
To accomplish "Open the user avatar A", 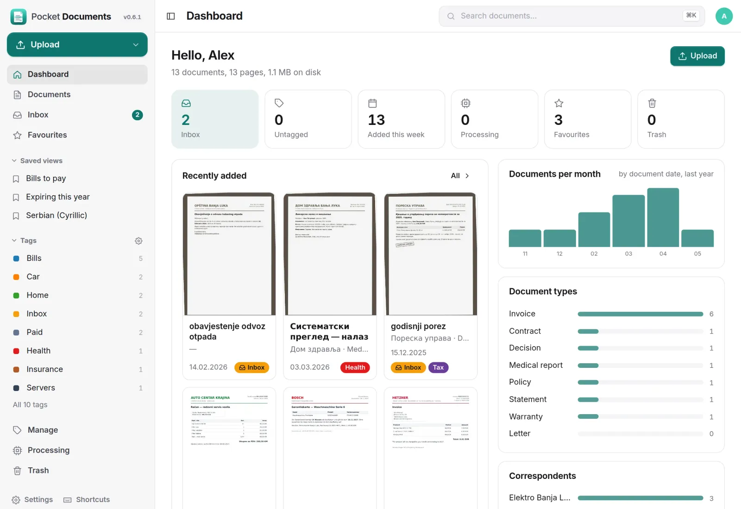I will [x=724, y=16].
